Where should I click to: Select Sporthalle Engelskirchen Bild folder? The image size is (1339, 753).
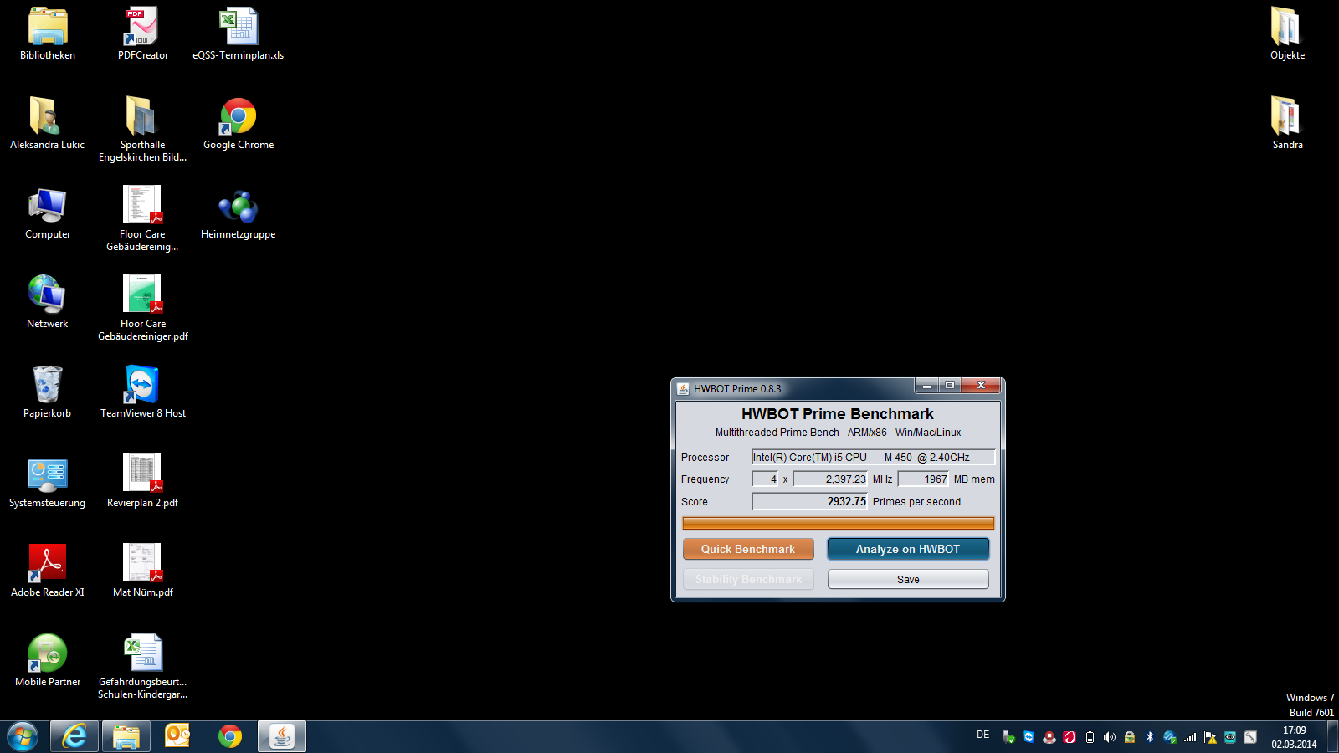point(143,129)
